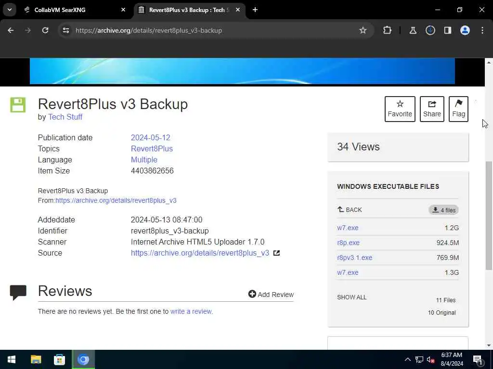This screenshot has width=493, height=369.
Task: Open the Tech Stuff uploader link
Action: pos(65,117)
